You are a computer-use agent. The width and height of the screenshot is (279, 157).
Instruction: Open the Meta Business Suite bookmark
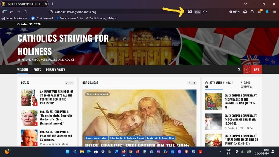[69, 18]
